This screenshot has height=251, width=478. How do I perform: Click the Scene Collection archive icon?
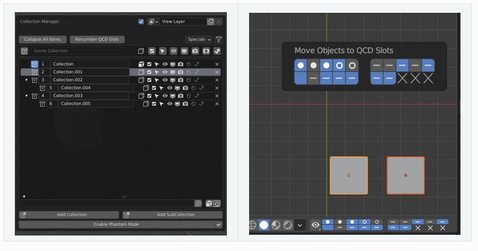(24, 51)
